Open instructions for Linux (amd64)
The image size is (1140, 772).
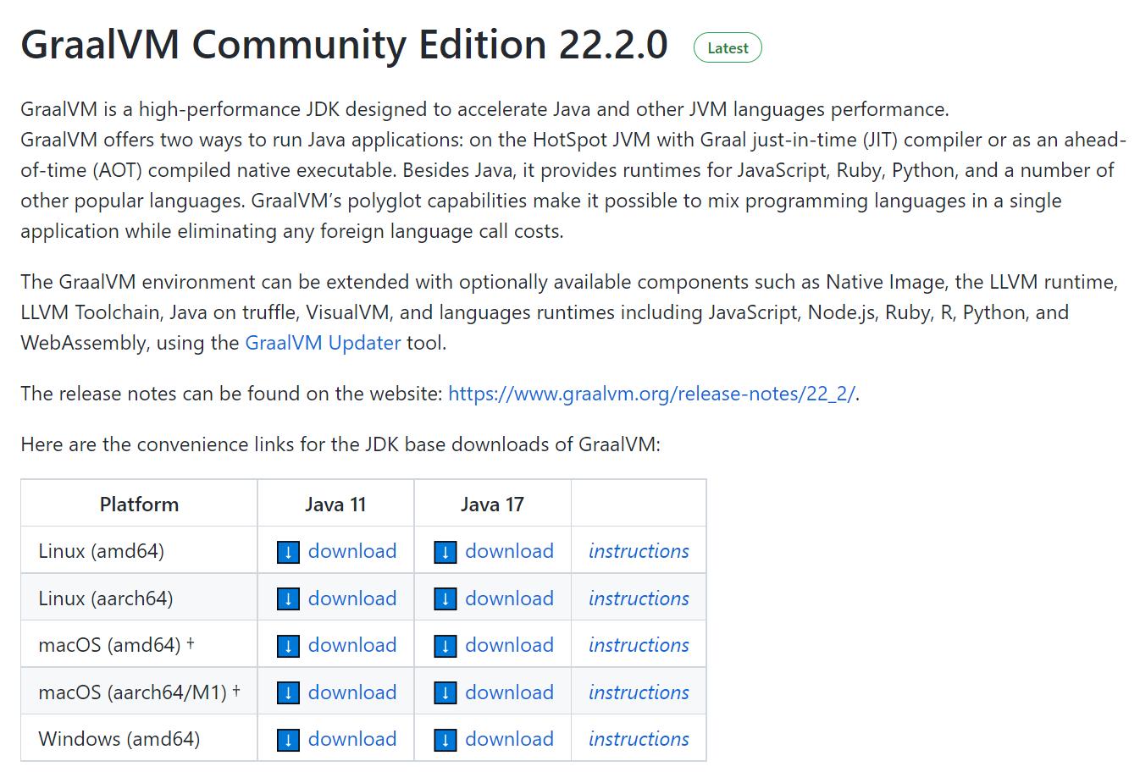point(639,552)
